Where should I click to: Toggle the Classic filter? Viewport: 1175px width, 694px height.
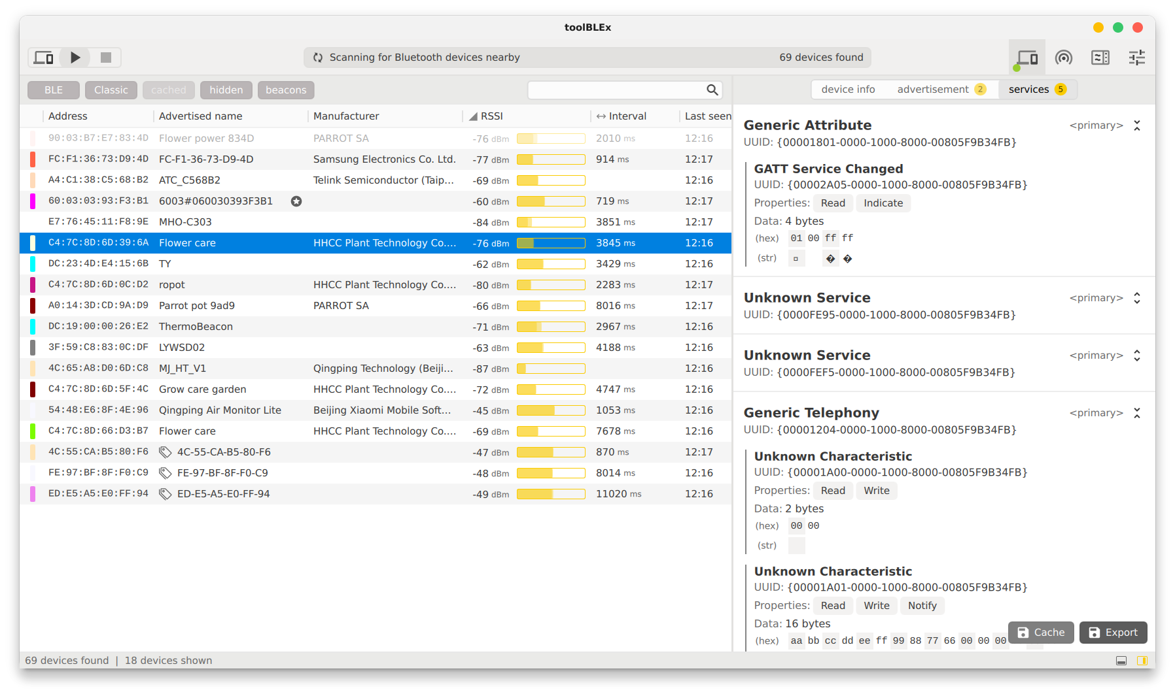click(x=111, y=90)
